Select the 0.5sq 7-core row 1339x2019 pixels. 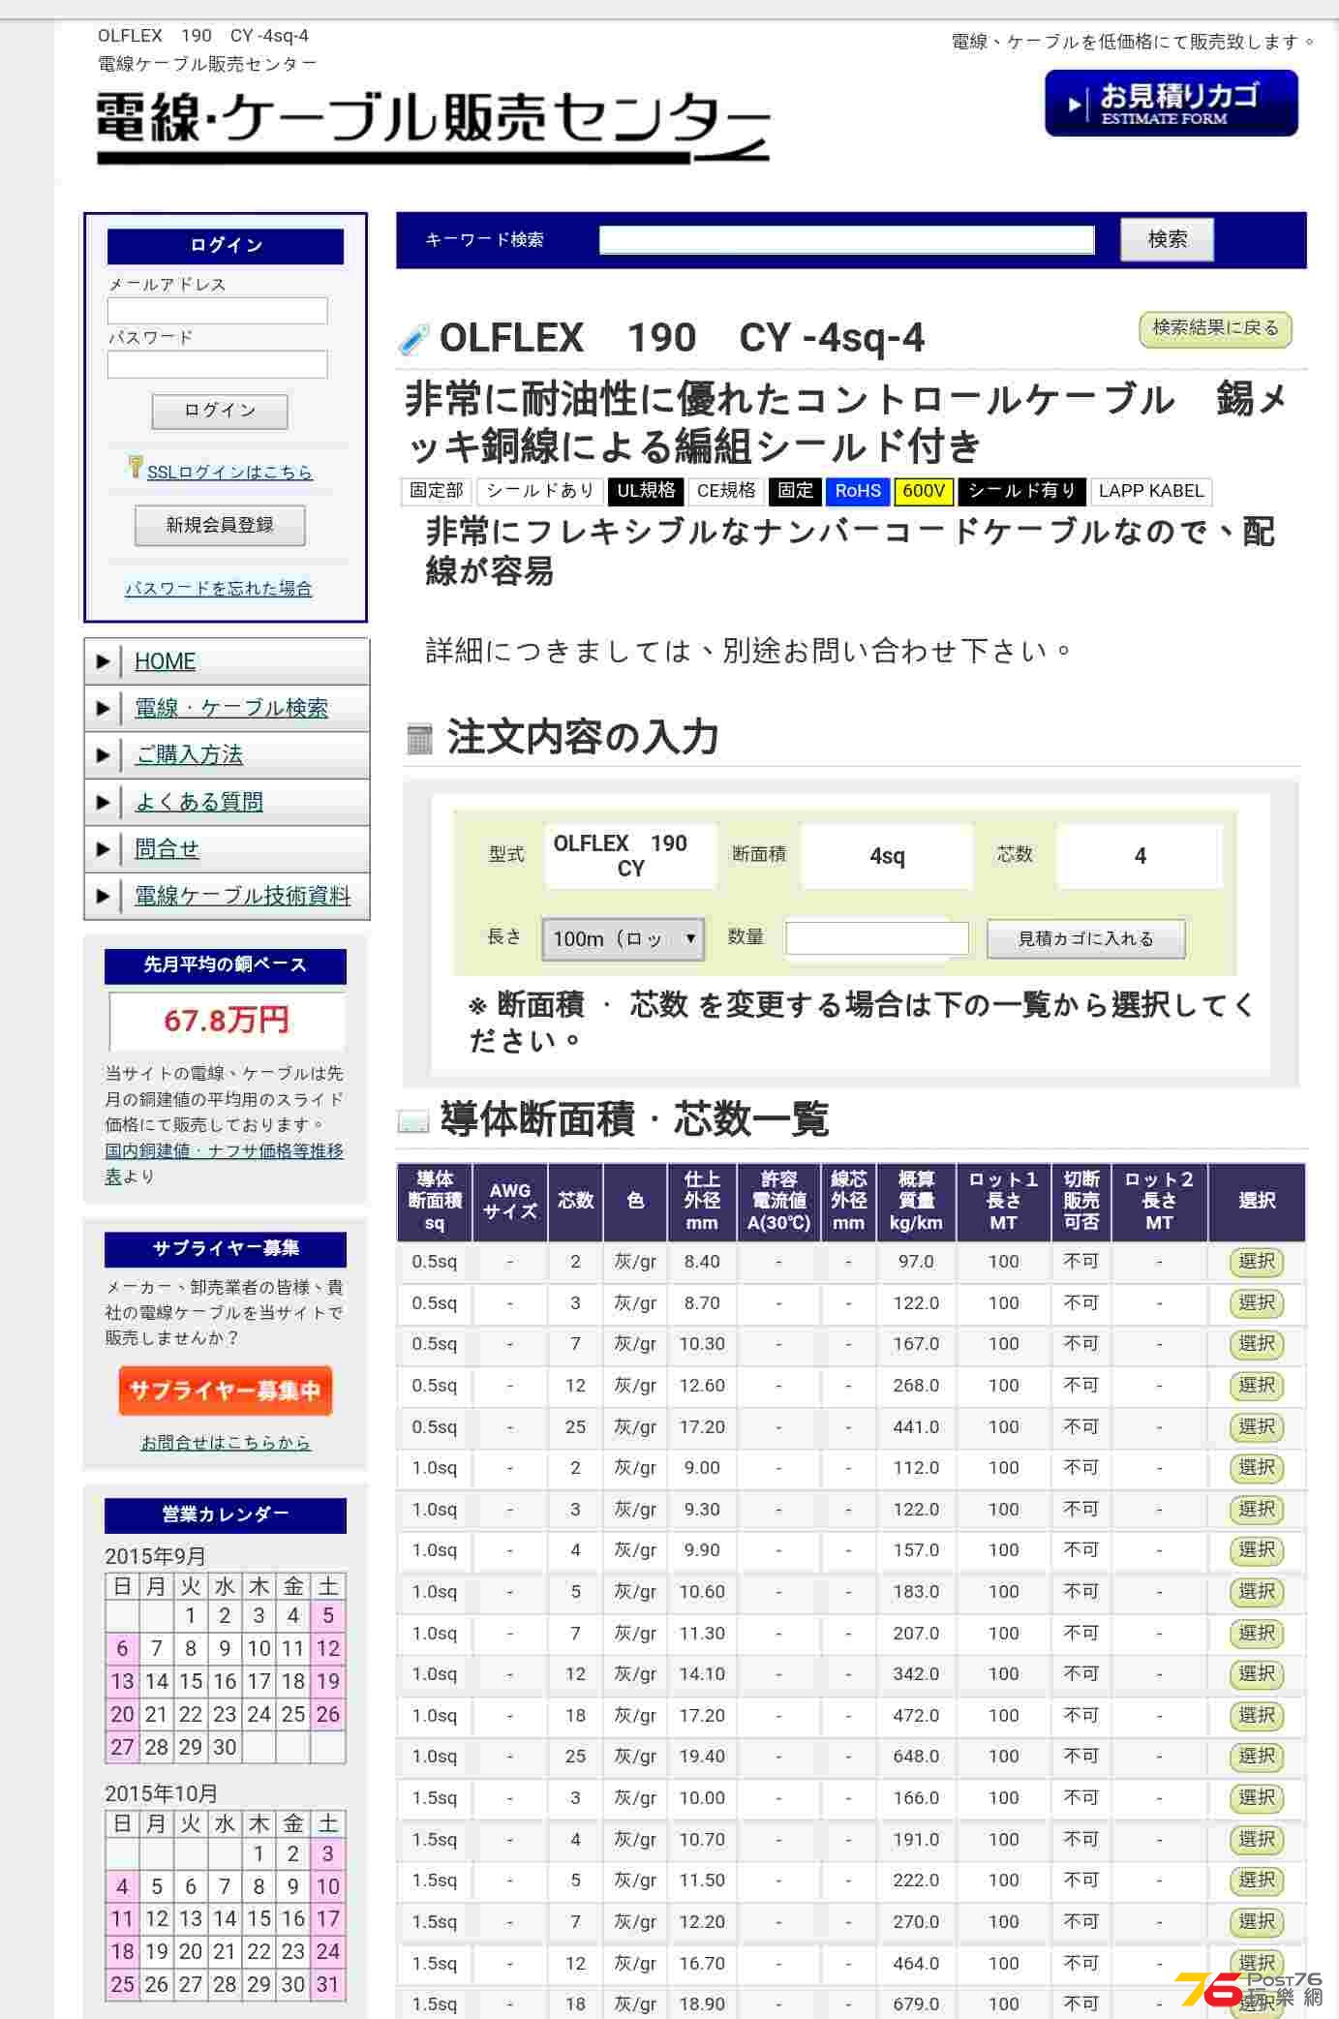[x=1256, y=1344]
